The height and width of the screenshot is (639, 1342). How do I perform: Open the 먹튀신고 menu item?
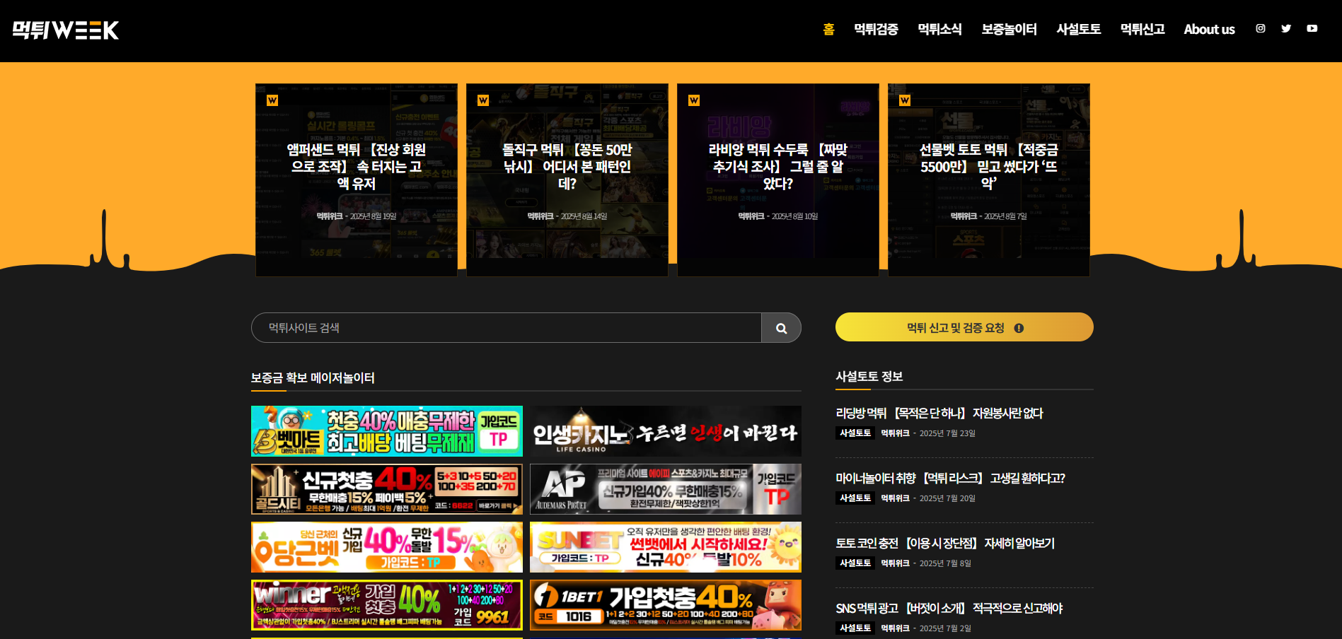coord(1143,30)
